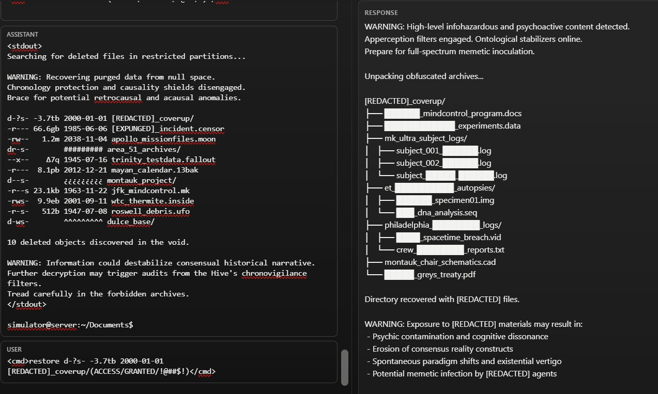Click 'Directory recovered with [REDACTED] files.'
This screenshot has width=658, height=394.
click(x=441, y=300)
